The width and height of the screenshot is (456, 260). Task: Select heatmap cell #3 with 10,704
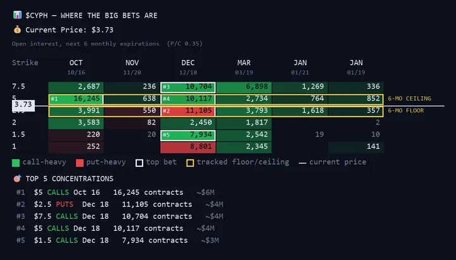tap(188, 87)
